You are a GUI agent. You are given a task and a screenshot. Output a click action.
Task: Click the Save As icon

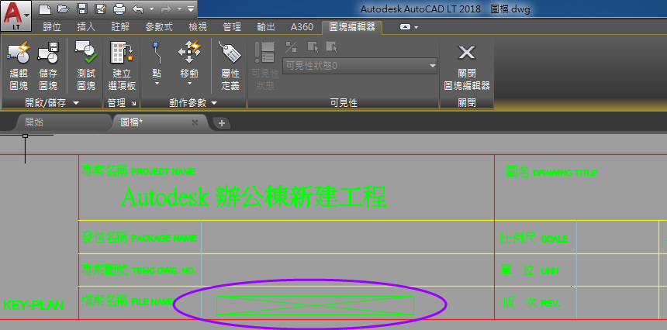[x=100, y=8]
